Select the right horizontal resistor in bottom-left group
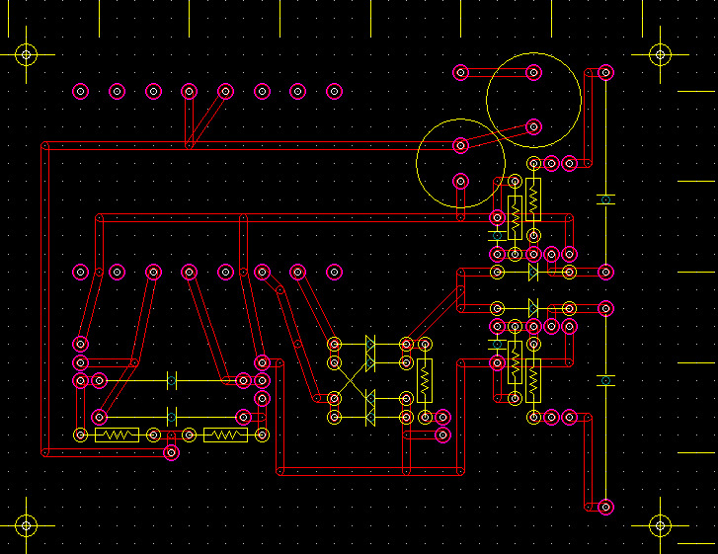This screenshot has height=554, width=718. tap(225, 435)
